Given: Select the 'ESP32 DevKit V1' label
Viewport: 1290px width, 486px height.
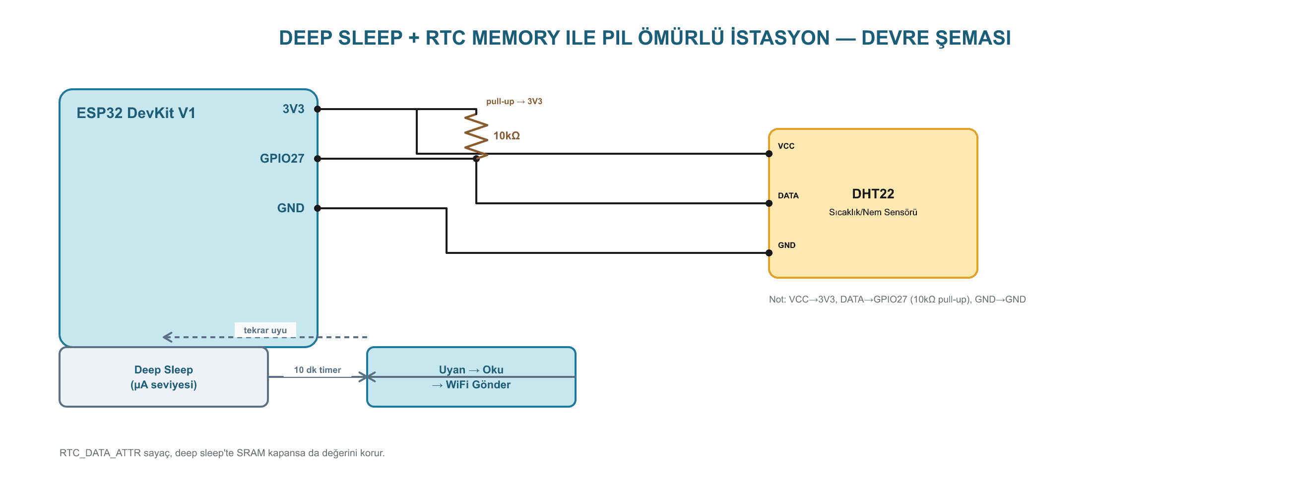Looking at the screenshot, I should [x=136, y=113].
